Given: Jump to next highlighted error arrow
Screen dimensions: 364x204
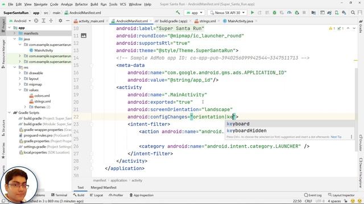Looking at the screenshot, I should 354,28.
